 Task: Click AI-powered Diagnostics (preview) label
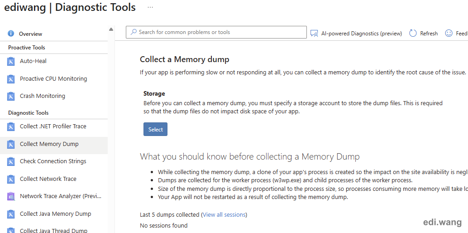[x=361, y=34]
